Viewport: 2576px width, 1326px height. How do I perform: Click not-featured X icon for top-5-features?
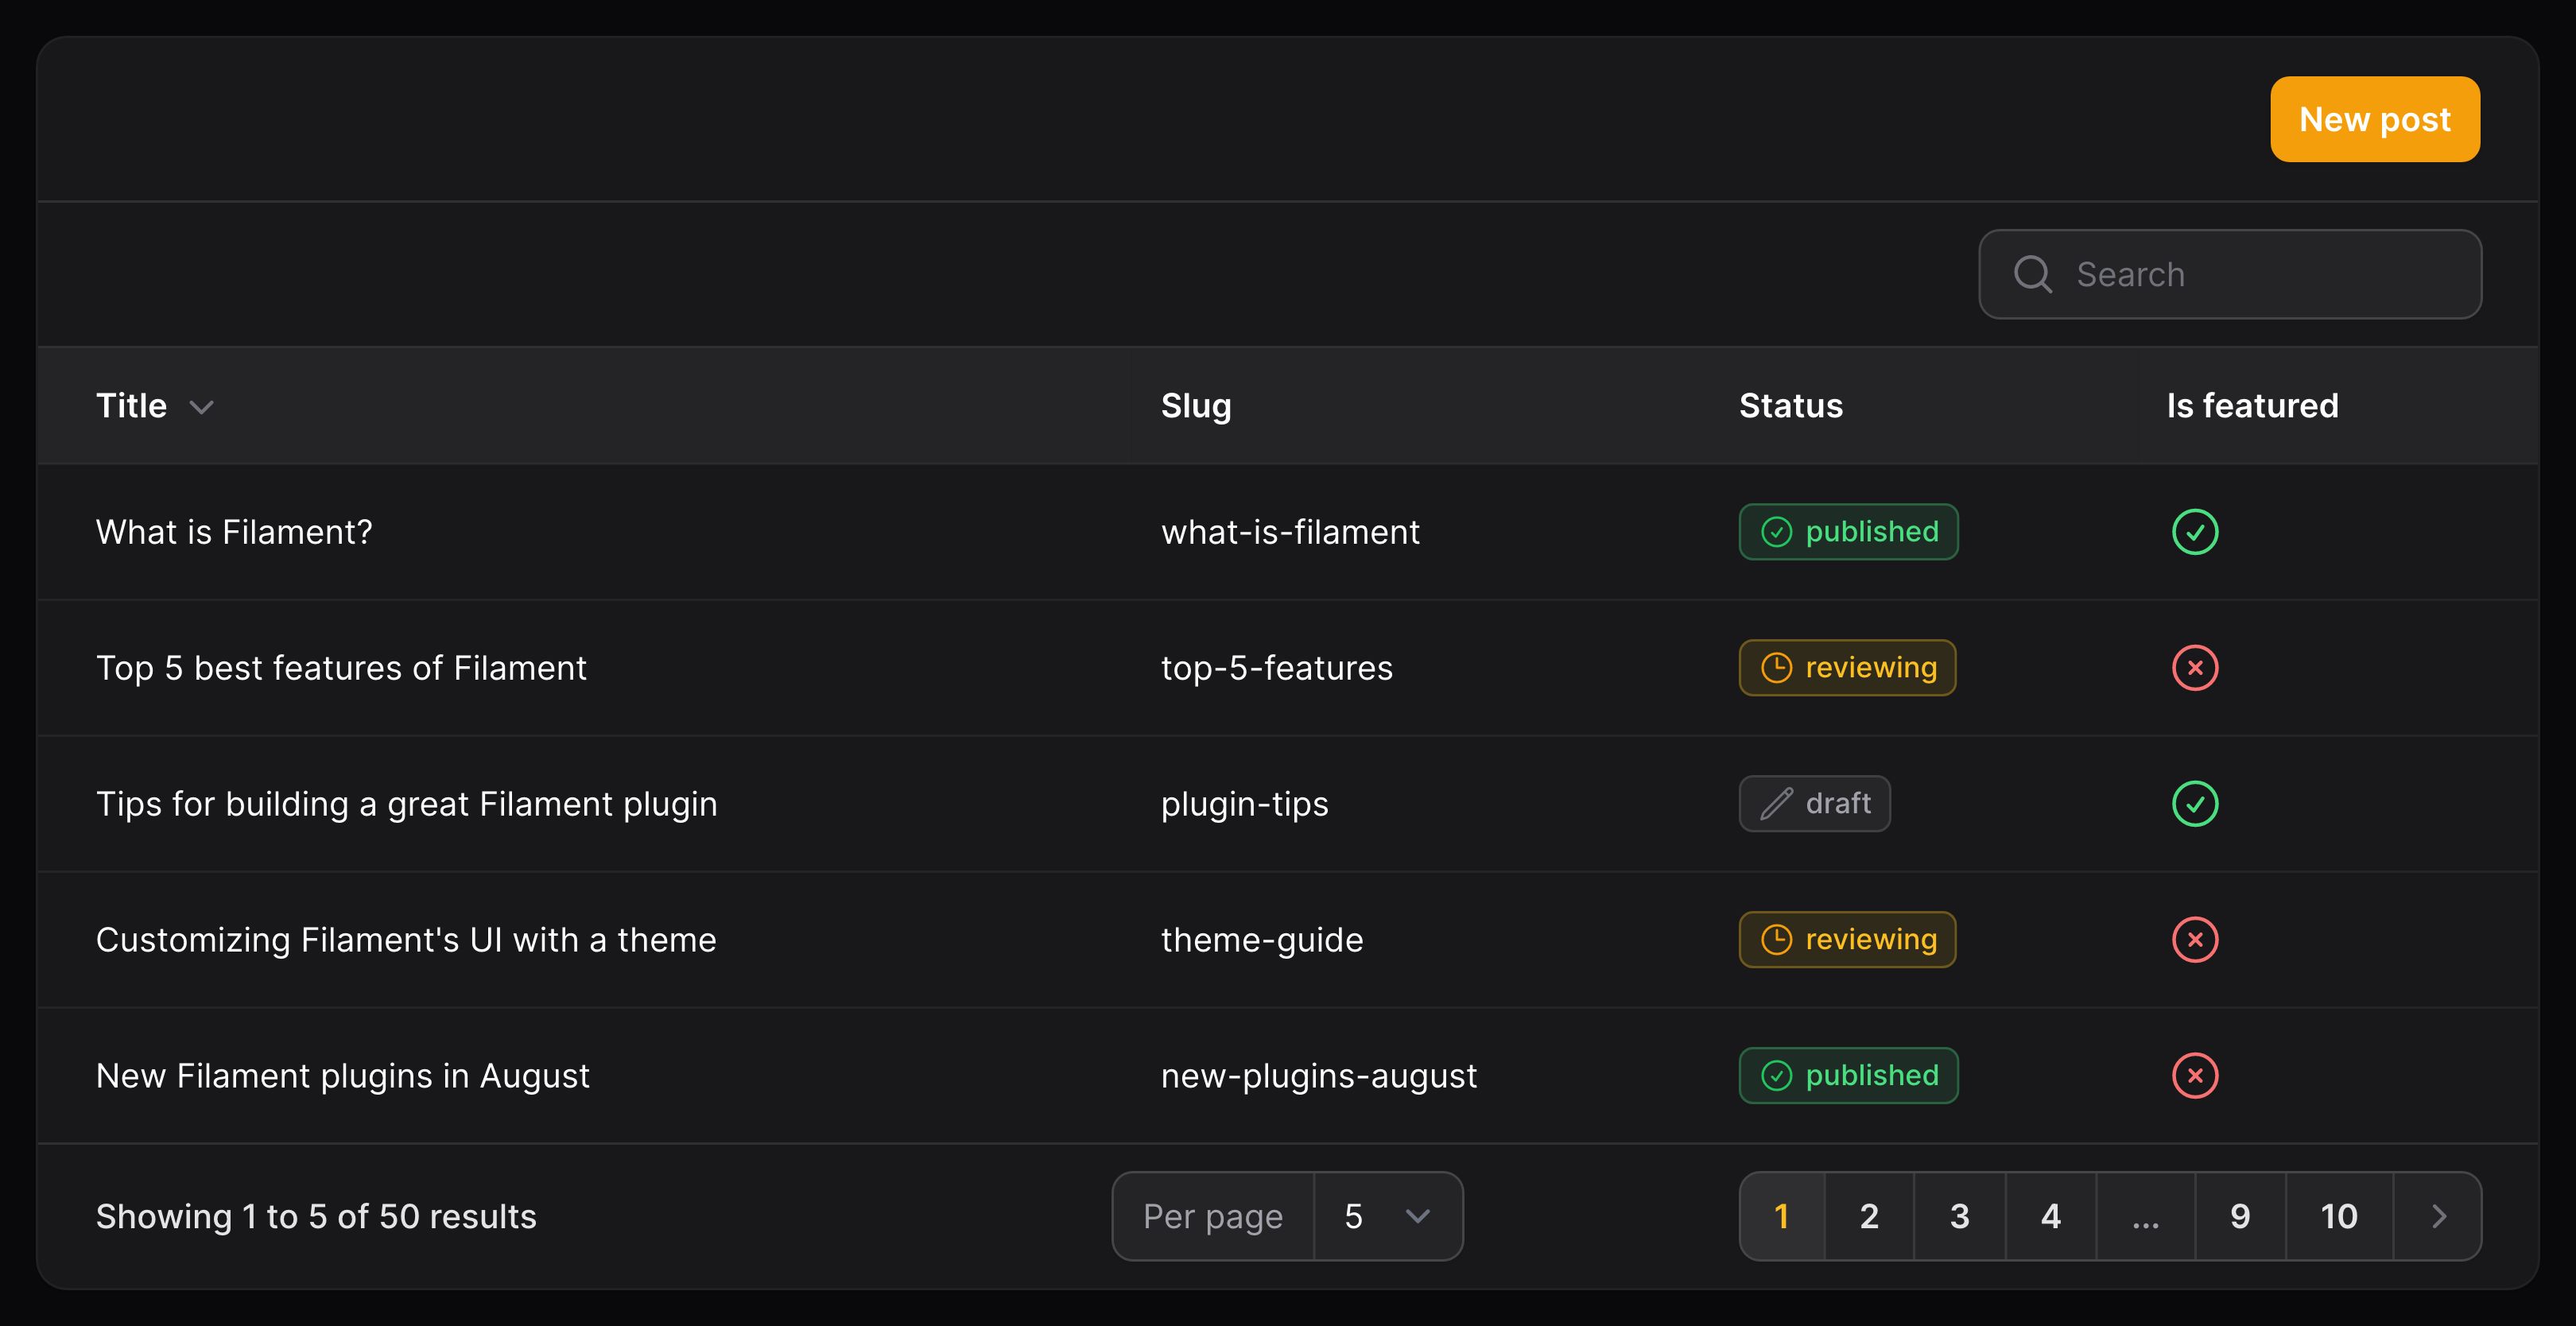2195,668
